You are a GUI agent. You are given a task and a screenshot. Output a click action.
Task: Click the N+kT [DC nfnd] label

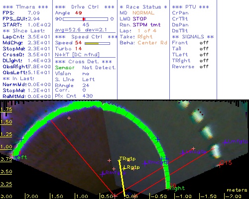click(x=77, y=55)
